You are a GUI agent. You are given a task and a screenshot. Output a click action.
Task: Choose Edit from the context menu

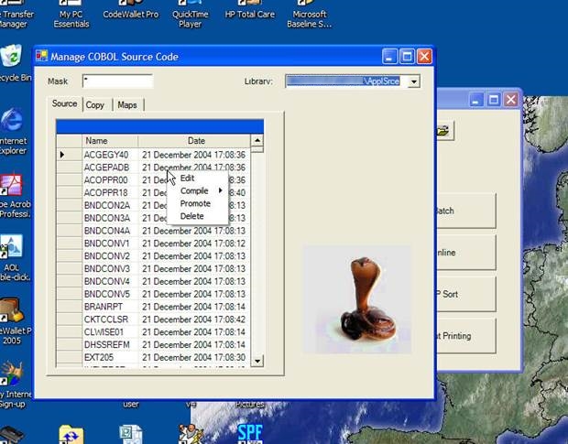197,178
